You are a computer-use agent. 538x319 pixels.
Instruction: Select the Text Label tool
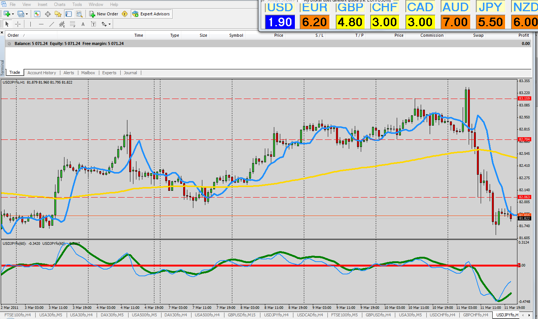[x=93, y=24]
